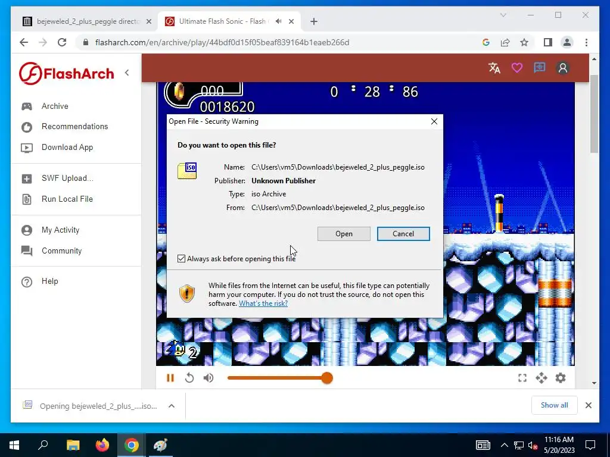Share this page via the share icon
Image resolution: width=610 pixels, height=457 pixels.
[505, 42]
